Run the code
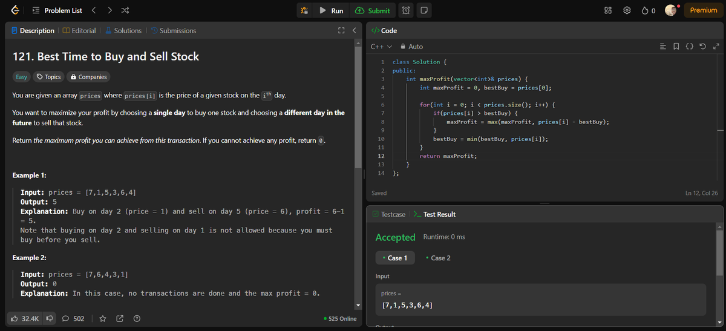726x331 pixels. click(x=332, y=10)
